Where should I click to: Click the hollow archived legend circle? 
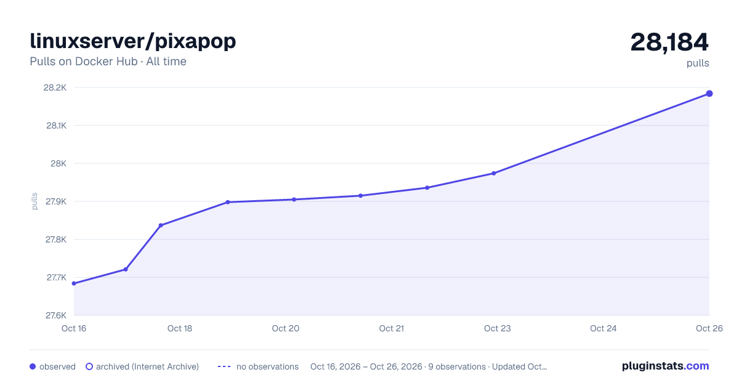tap(89, 366)
